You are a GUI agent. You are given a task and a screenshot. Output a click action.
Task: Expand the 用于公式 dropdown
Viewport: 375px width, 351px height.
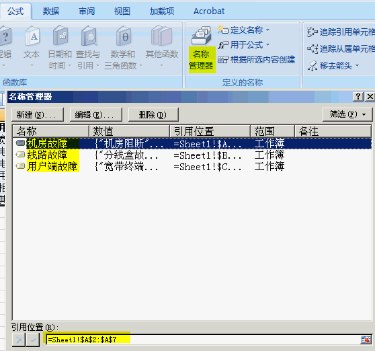click(x=268, y=44)
